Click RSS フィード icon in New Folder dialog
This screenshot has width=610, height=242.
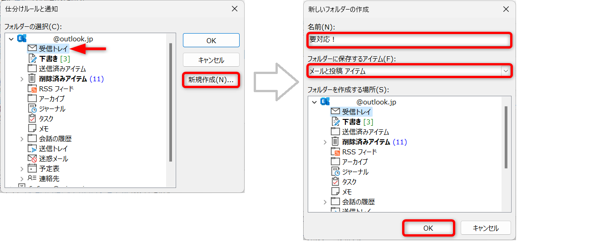point(335,152)
